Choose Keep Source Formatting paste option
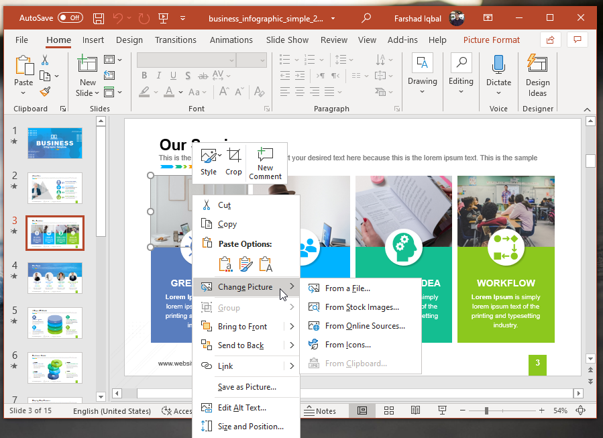The width and height of the screenshot is (603, 438). [245, 264]
